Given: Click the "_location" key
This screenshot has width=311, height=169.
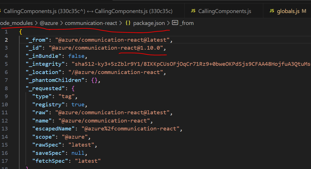Looking at the screenshot, I should point(44,72).
